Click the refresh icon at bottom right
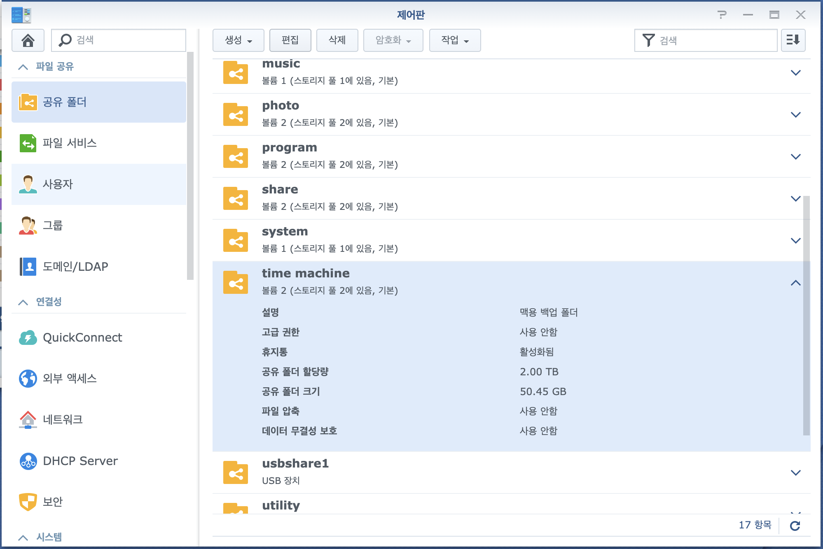823x549 pixels. (795, 526)
